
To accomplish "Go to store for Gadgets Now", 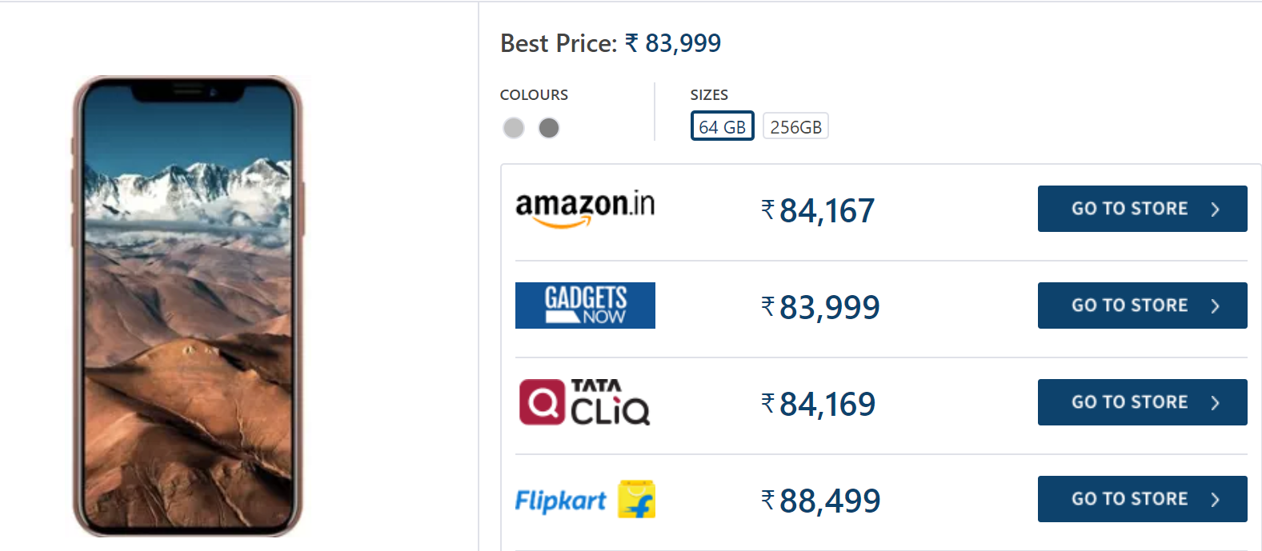I will pos(1142,305).
